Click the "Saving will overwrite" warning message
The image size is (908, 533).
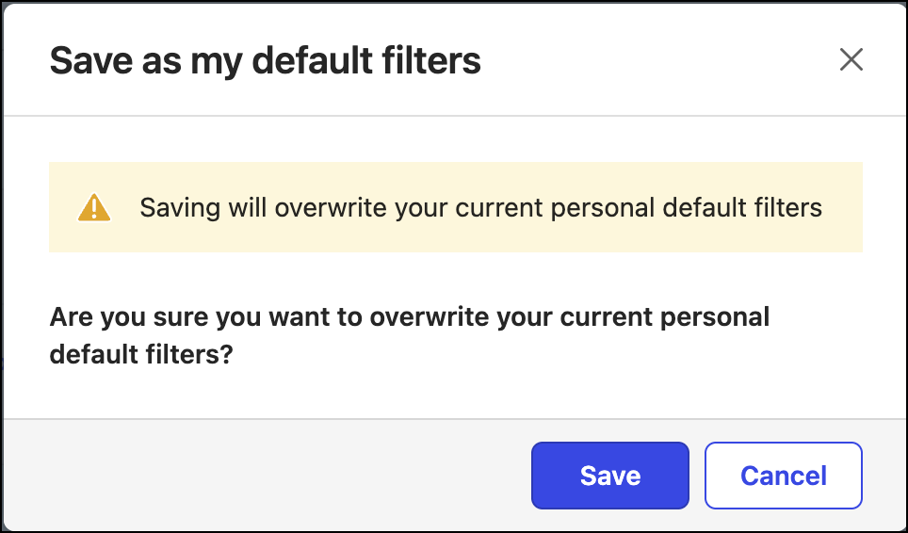(x=480, y=207)
